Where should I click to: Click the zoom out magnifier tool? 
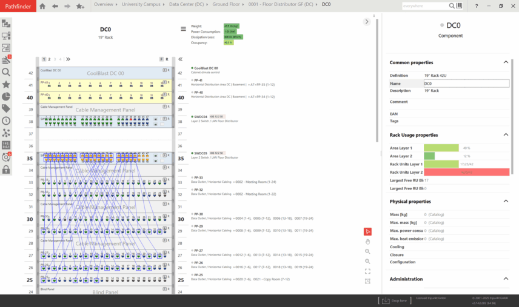pyautogui.click(x=367, y=261)
